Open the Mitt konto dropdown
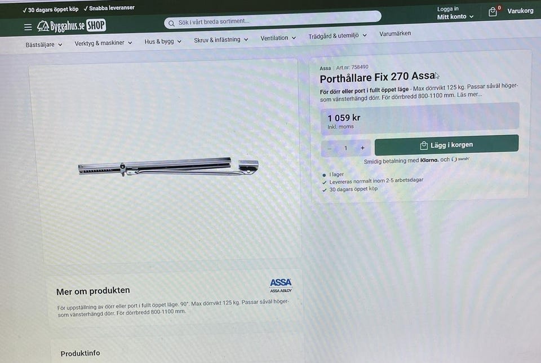This screenshot has height=363, width=541. pyautogui.click(x=455, y=16)
